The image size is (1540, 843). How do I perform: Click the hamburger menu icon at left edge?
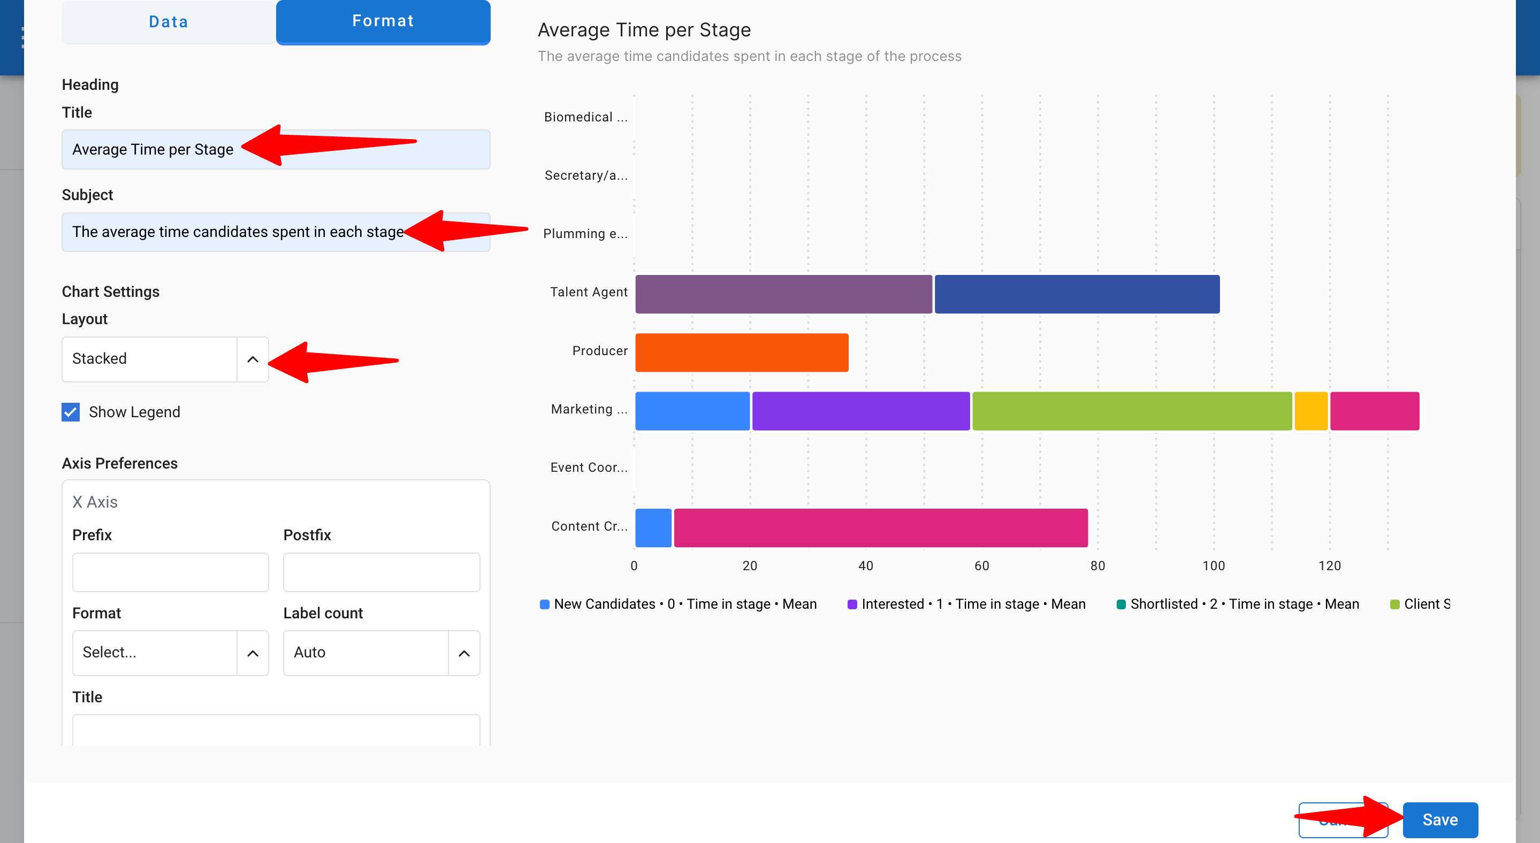click(x=22, y=37)
